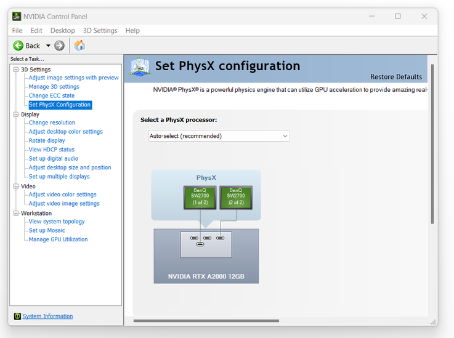This screenshot has width=454, height=338.
Task: Go to the Home page icon
Action: (x=79, y=46)
